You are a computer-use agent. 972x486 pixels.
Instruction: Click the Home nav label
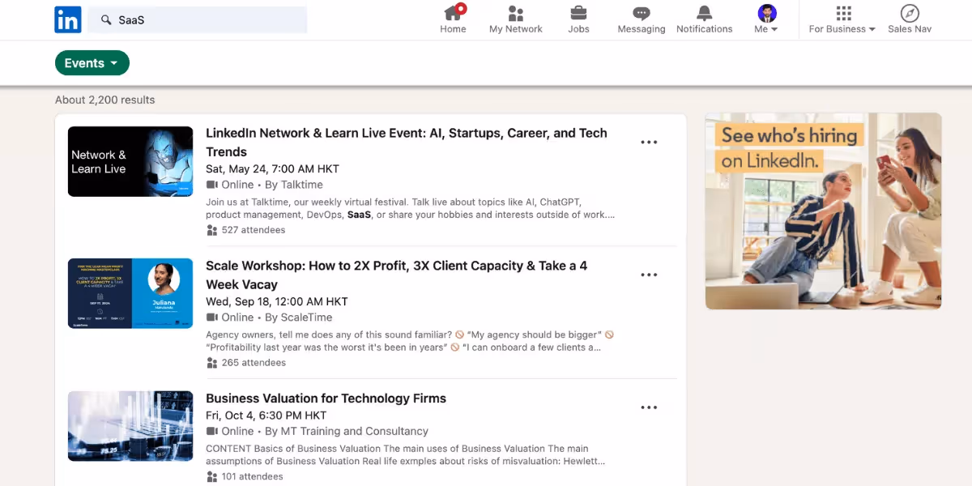(x=453, y=29)
